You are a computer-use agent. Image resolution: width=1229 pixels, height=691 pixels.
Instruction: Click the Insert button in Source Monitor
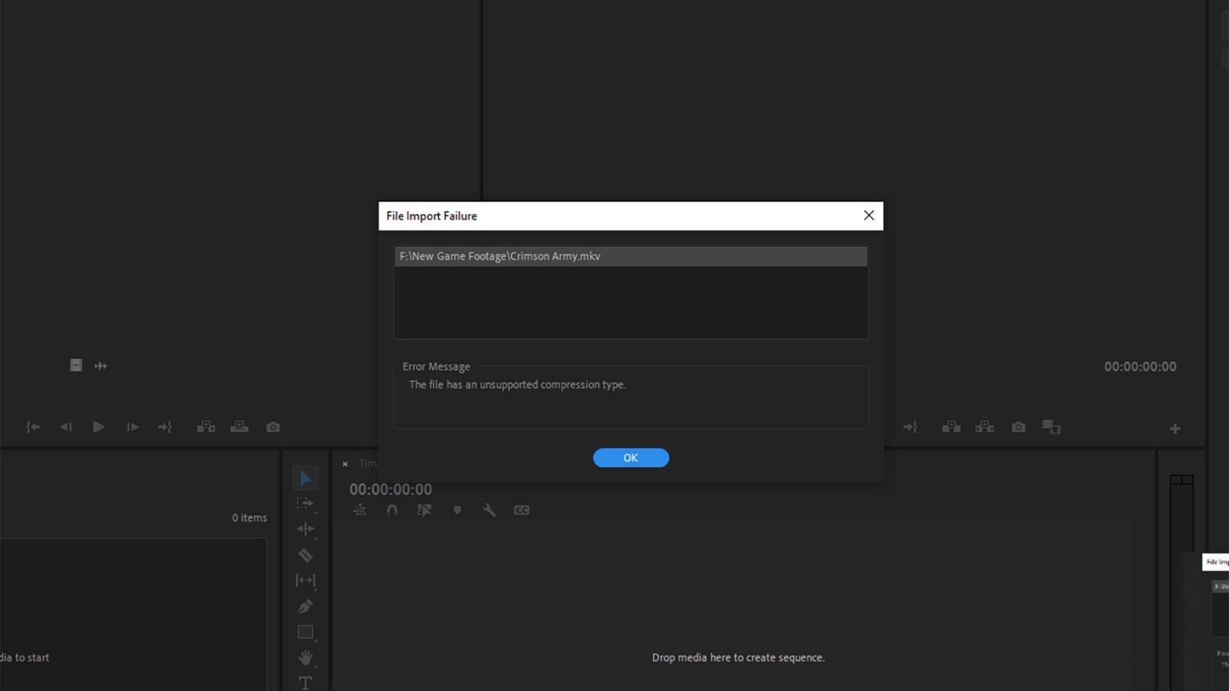[x=206, y=427]
